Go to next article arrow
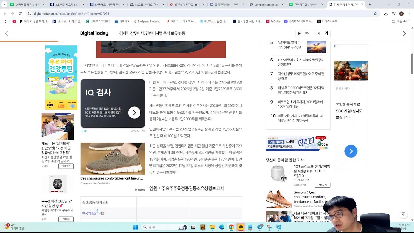The image size is (414, 233). [x=404, y=33]
